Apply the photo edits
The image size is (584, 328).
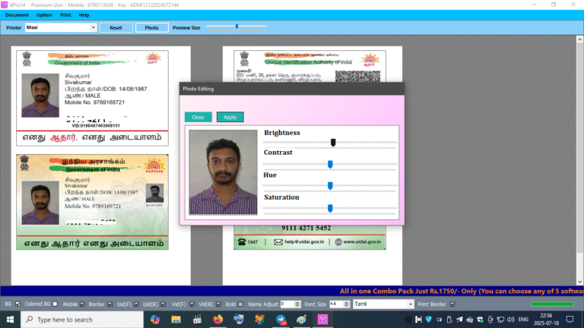[230, 117]
